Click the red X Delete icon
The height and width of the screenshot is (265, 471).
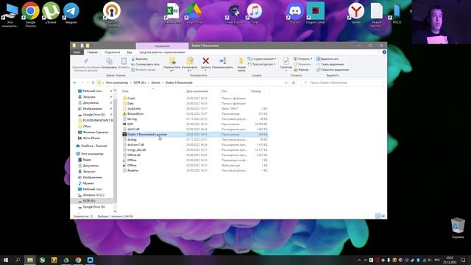point(206,61)
